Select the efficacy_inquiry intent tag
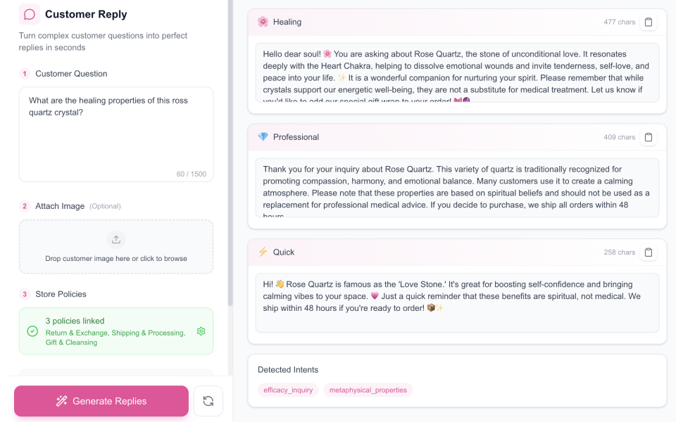Screen dimensions: 676x422 point(288,390)
